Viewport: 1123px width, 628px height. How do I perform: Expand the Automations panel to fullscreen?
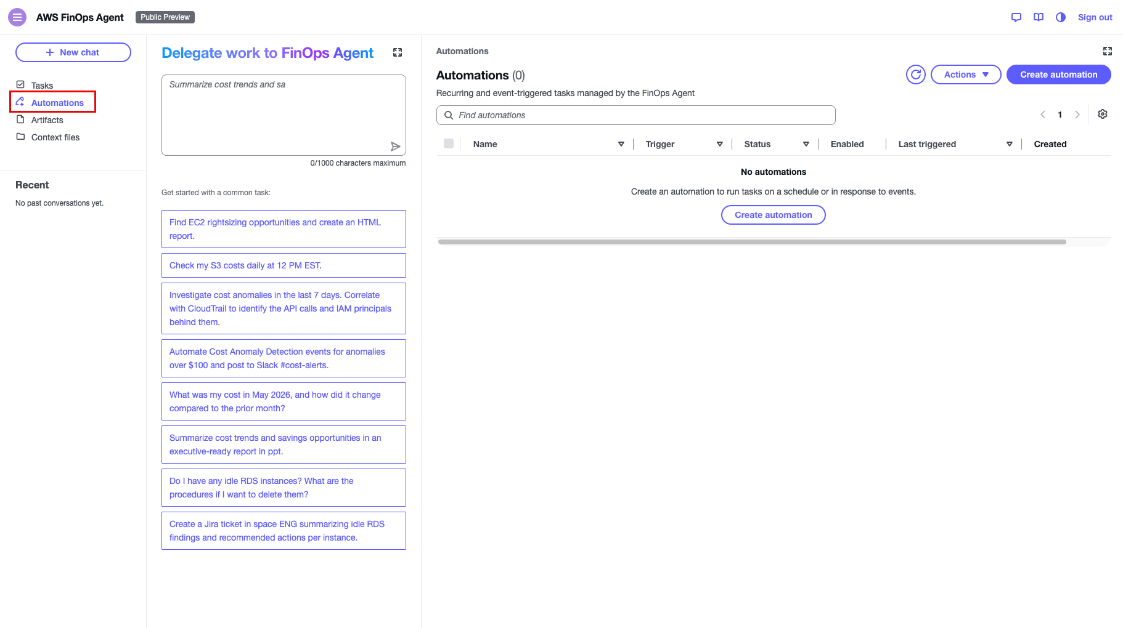pyautogui.click(x=1108, y=51)
